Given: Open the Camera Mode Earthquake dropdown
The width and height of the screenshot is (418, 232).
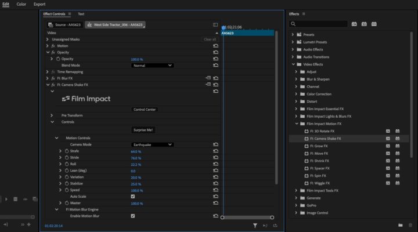Looking at the screenshot, I should (x=152, y=144).
